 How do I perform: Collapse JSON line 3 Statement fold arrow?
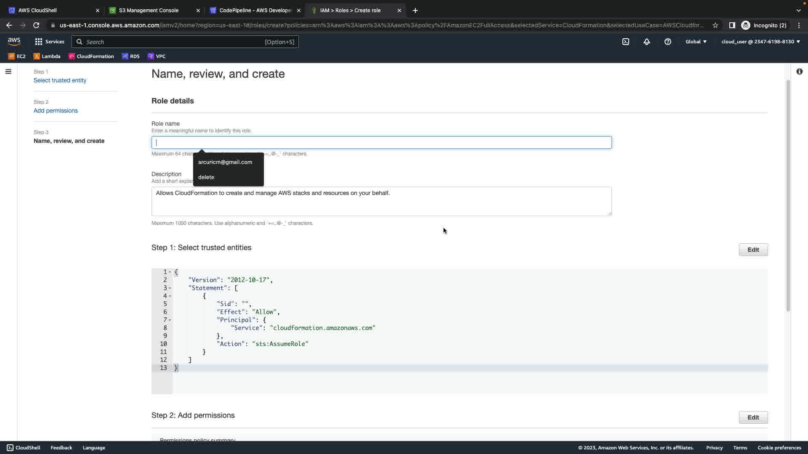pyautogui.click(x=170, y=288)
